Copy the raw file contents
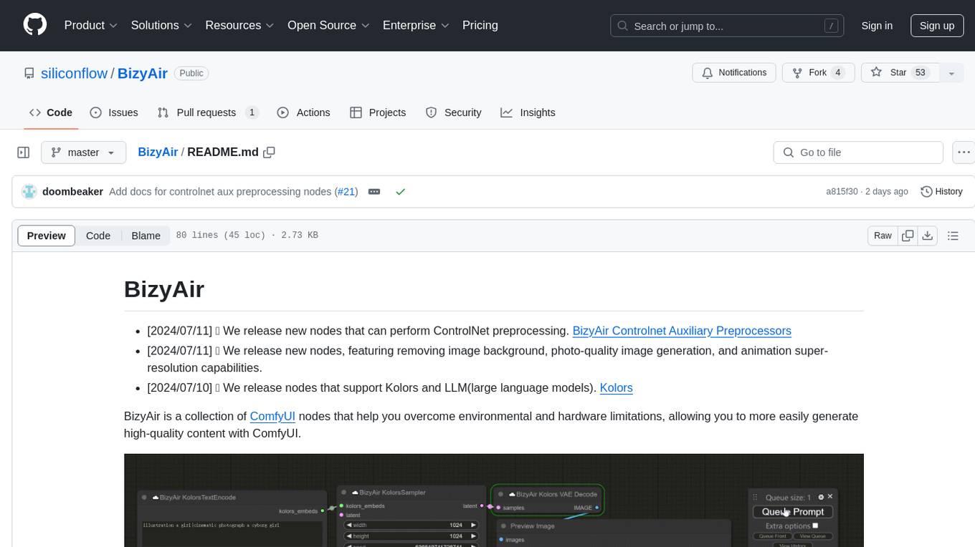Screen dimensions: 975x547 (x=908, y=236)
